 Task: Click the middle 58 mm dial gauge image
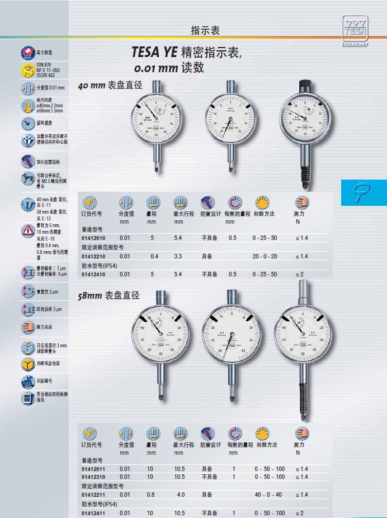click(232, 346)
